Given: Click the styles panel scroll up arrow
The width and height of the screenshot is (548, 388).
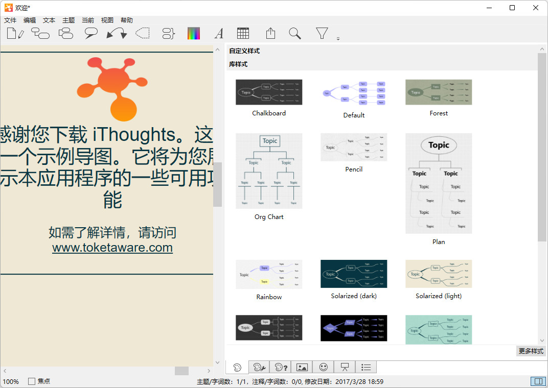Looking at the screenshot, I should [x=542, y=50].
